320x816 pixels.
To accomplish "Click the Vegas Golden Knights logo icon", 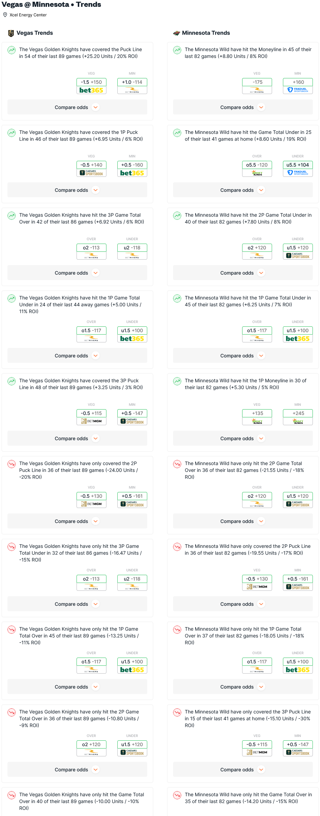I will click(x=11, y=33).
